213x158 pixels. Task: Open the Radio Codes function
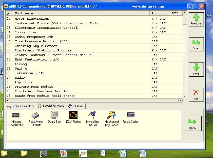(130, 117)
